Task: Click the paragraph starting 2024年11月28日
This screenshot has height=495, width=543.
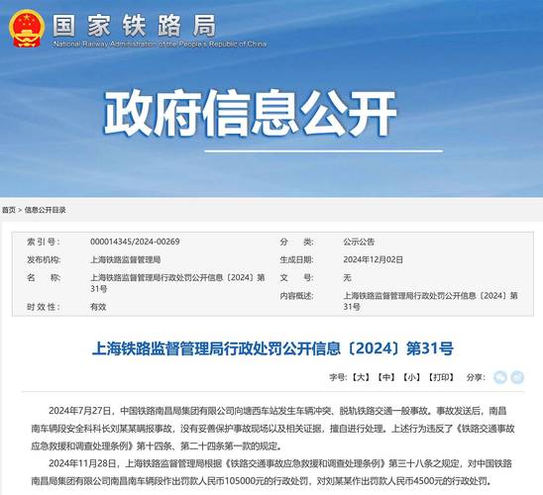Action: (271, 472)
